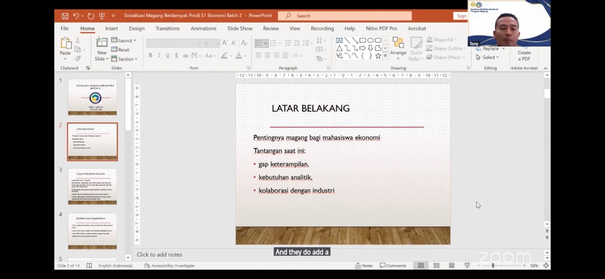Insert a New Slide

(x=102, y=44)
